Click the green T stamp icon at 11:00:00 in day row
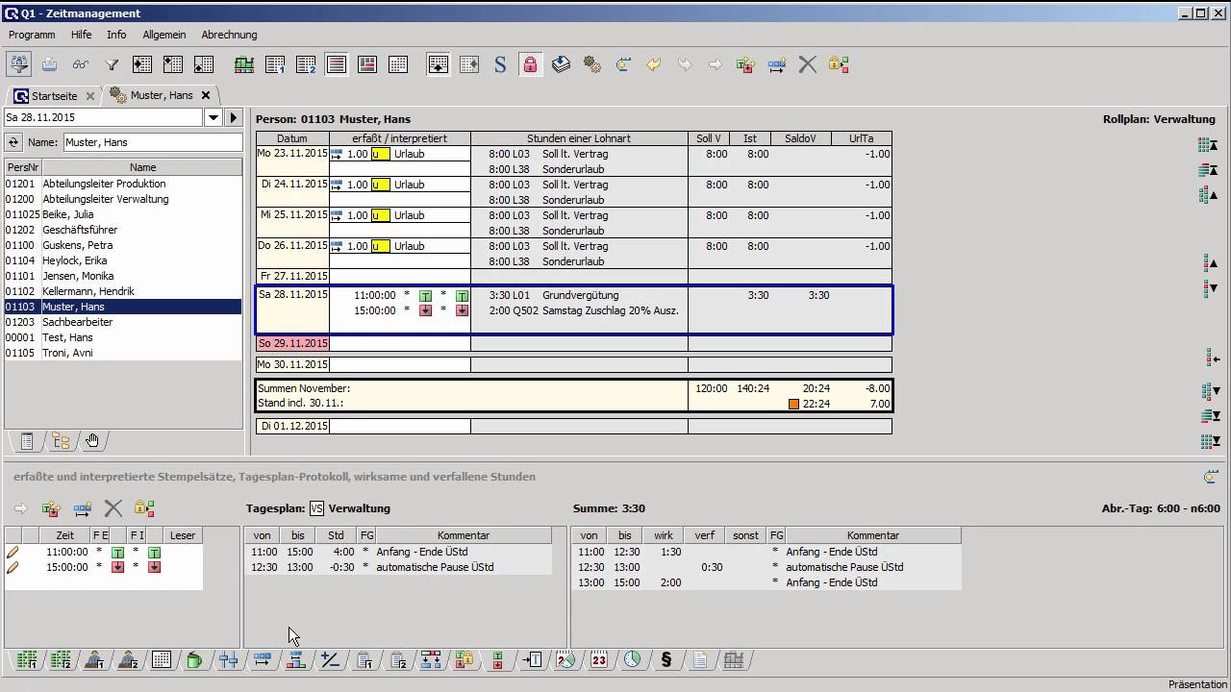This screenshot has width=1231, height=692. (425, 295)
